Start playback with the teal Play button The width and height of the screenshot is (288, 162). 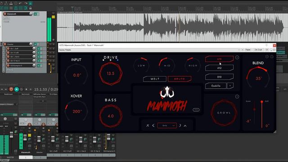coord(17,89)
